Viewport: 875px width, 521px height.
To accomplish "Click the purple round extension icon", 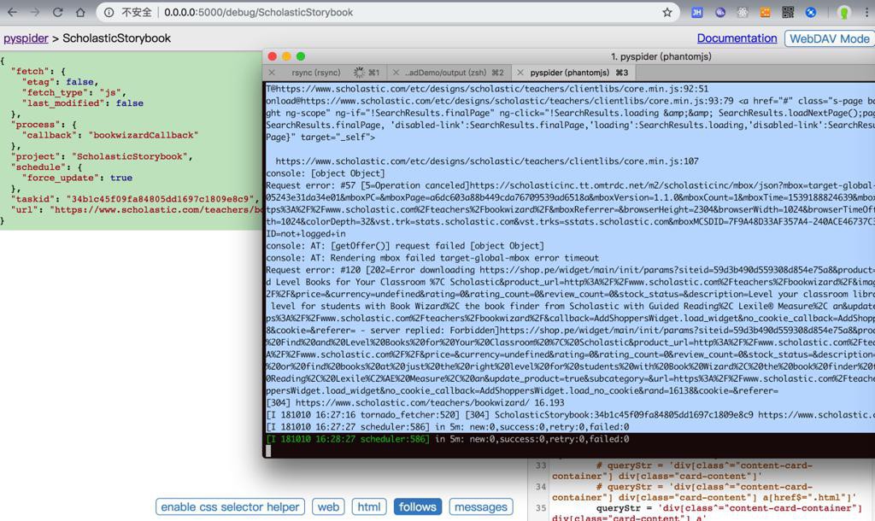I will pos(719,12).
